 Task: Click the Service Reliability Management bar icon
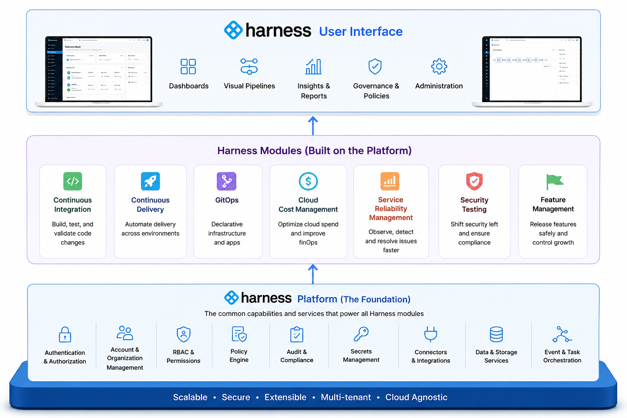coord(390,181)
